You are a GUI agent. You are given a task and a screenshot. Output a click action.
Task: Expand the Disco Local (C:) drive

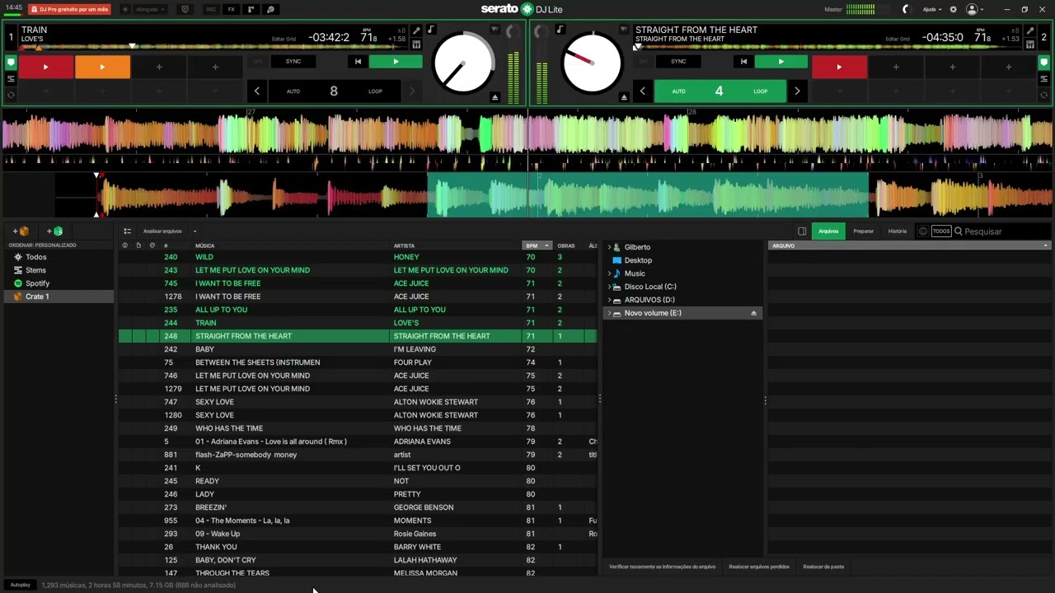pos(609,287)
